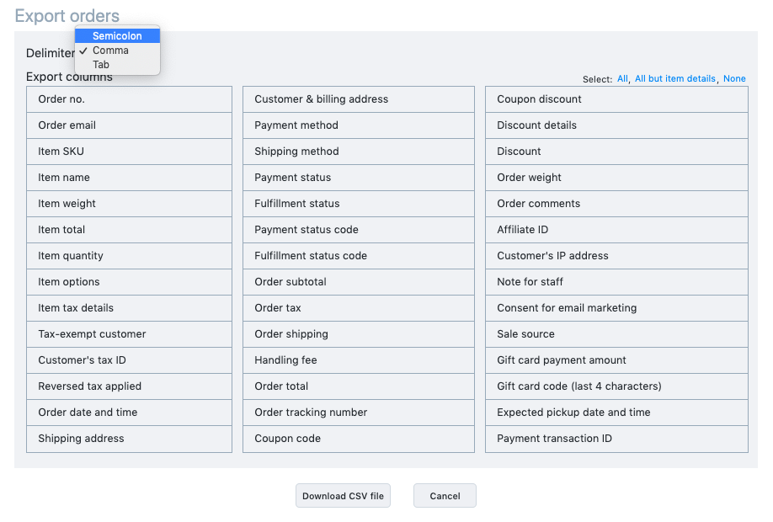The width and height of the screenshot is (773, 522).
Task: Toggle the Coupon discount column
Action: coord(616,99)
